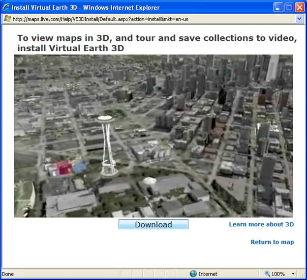Click the Windows flag icon by the URL
Image resolution: width=307 pixels, height=280 pixels.
(7, 19)
